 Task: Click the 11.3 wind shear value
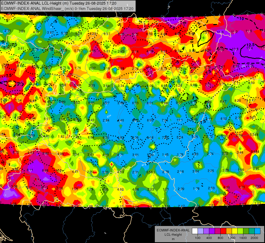220,32
